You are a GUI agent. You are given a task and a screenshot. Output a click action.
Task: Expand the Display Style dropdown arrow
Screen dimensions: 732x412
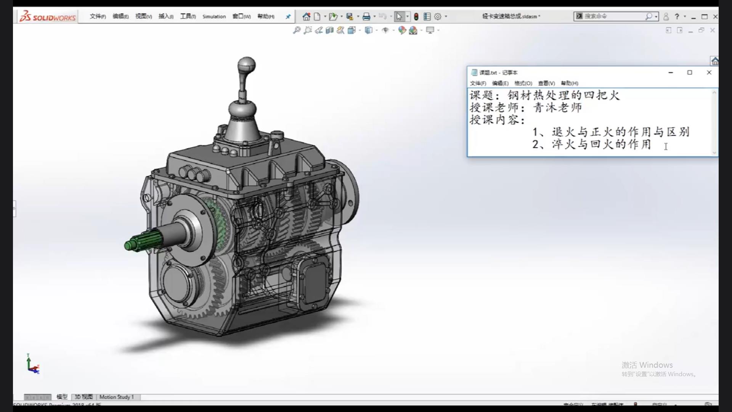pyautogui.click(x=376, y=30)
